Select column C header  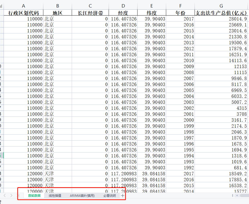(90, 6)
